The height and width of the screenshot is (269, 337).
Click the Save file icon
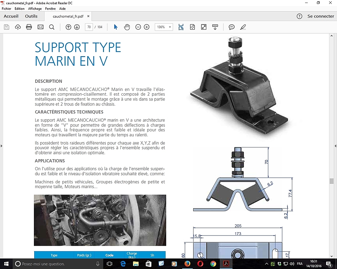7,27
